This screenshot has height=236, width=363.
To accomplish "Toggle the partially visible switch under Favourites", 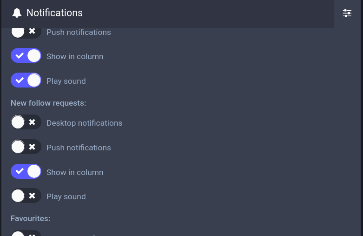I will (26, 233).
